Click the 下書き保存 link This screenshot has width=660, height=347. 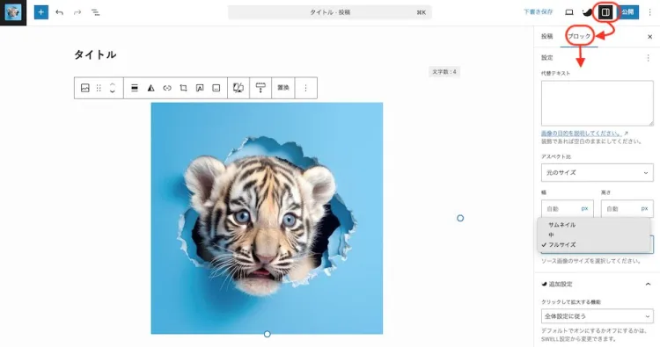click(538, 12)
